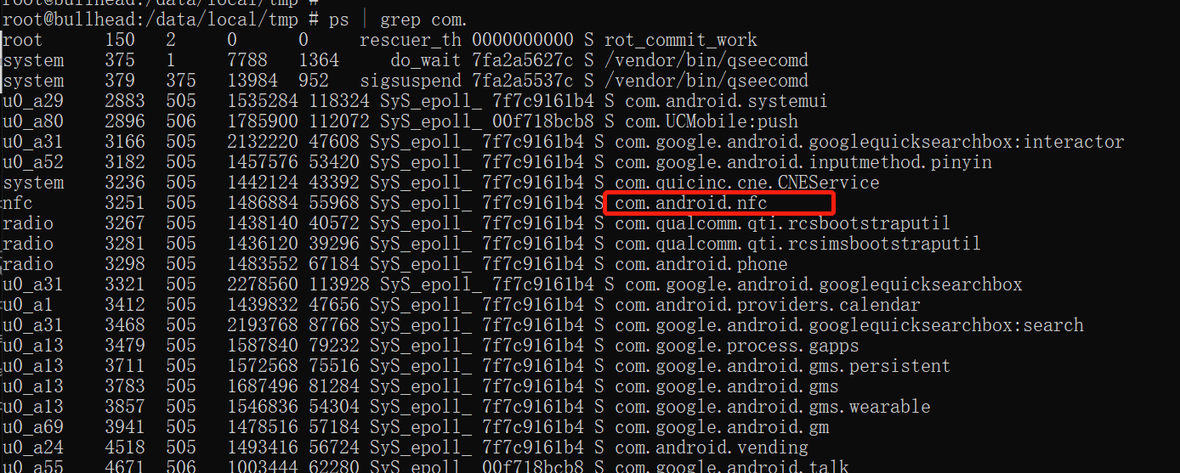Viewport: 1180px width, 473px height.
Task: Click PID 3711 in the gms.persistent row
Action: tap(125, 366)
